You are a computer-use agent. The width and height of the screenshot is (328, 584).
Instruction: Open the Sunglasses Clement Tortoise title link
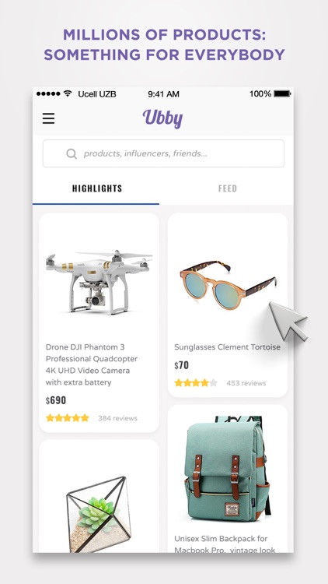[227, 347]
